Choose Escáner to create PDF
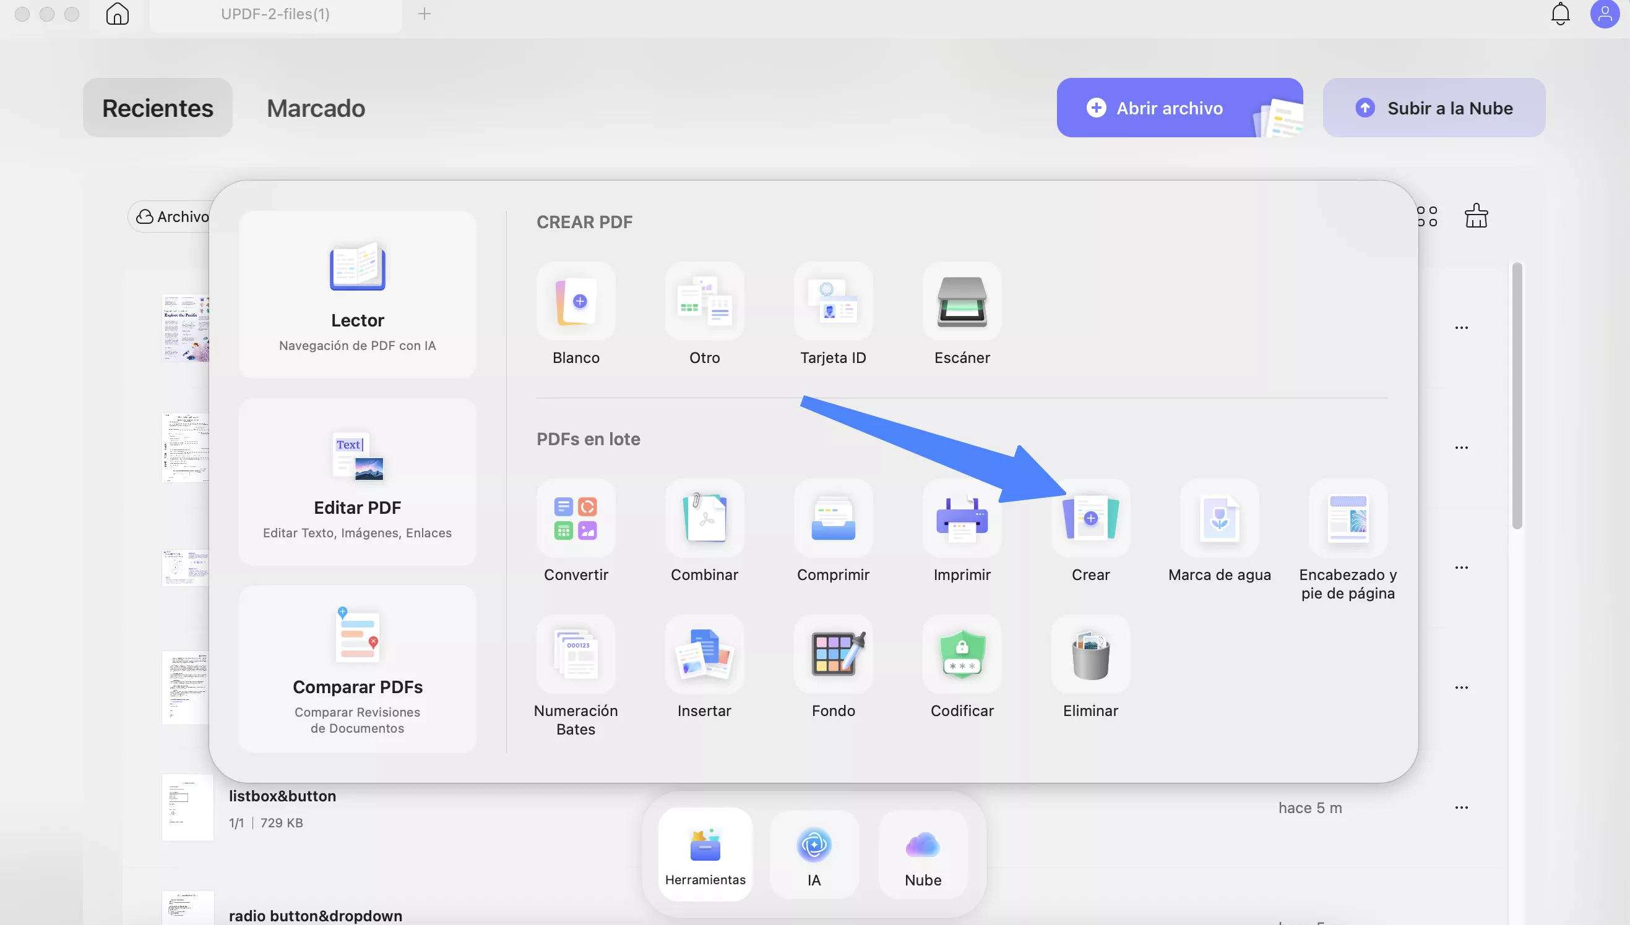1630x925 pixels. click(962, 302)
